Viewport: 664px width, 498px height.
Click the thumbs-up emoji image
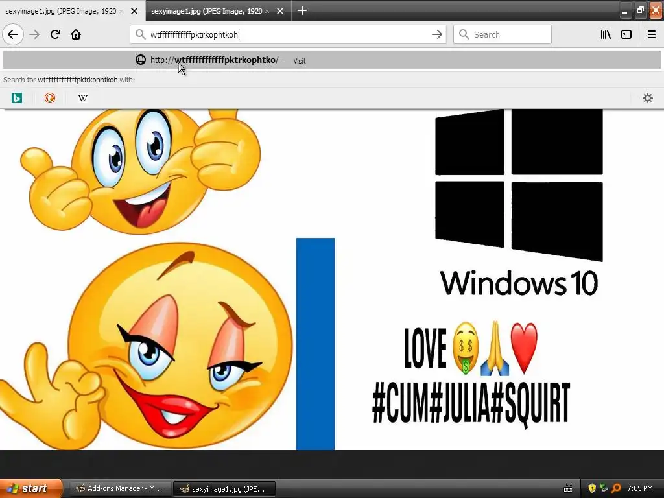point(141,171)
